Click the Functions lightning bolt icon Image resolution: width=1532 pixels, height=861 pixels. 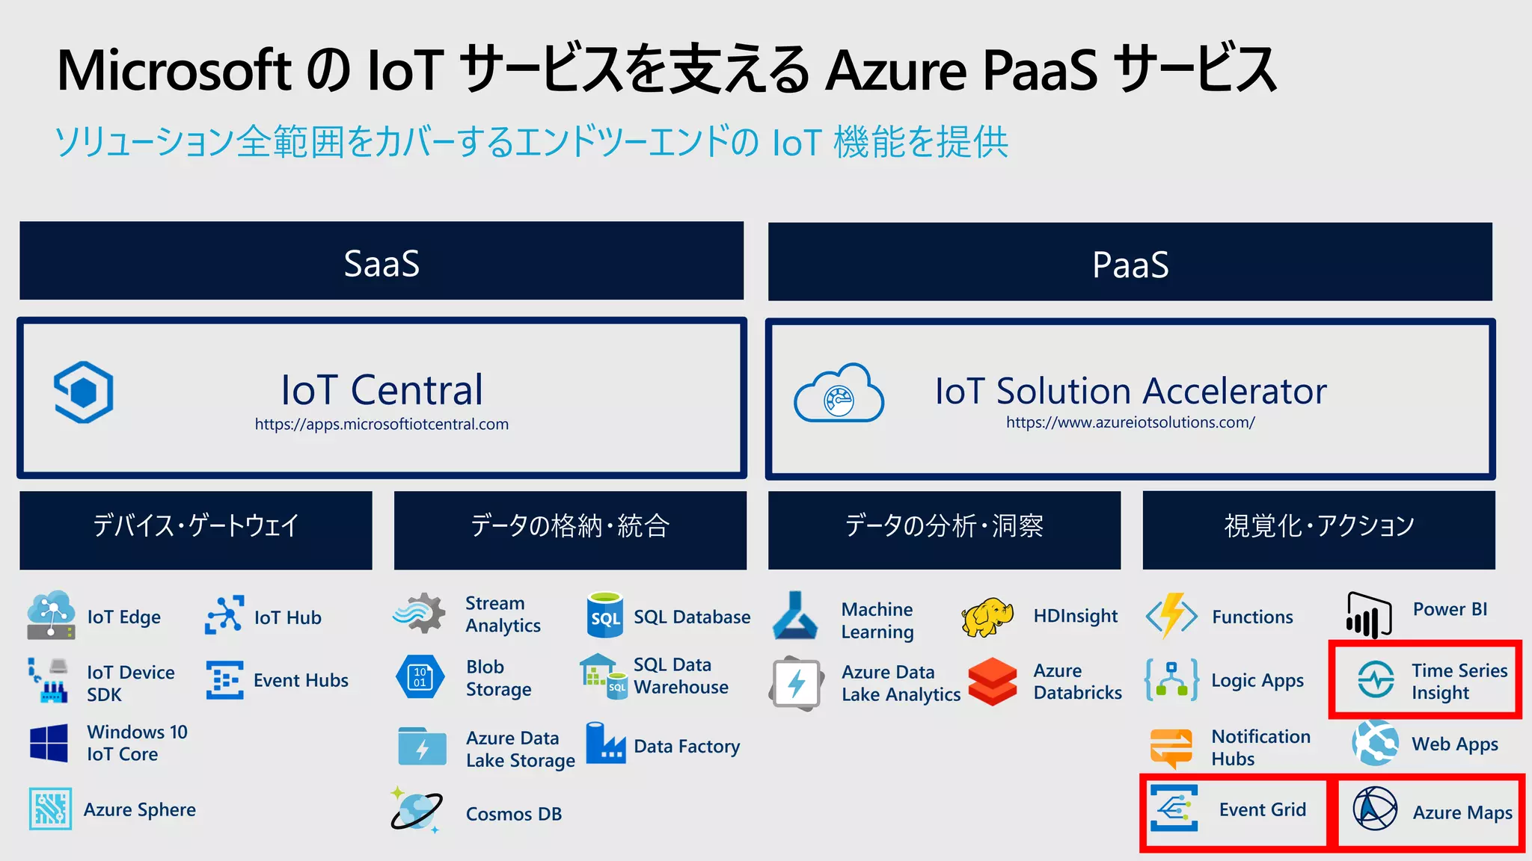pos(1171,616)
